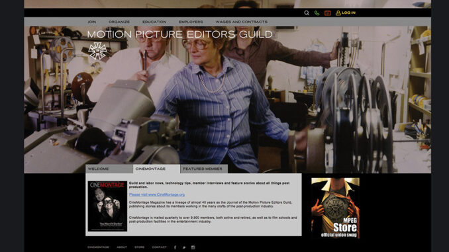Image resolution: width=449 pixels, height=252 pixels.
Task: Click the CINEMONTAGE footer link
Action: pyautogui.click(x=98, y=247)
